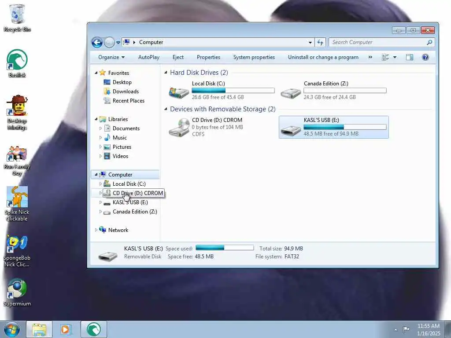Select Local Disk (C:) drive icon
Screen dimensions: 451x338
(x=179, y=92)
